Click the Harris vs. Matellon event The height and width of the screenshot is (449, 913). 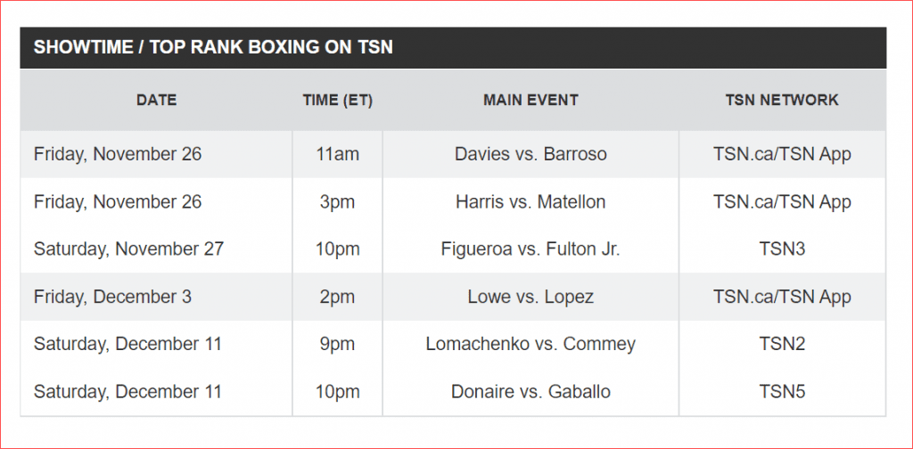pyautogui.click(x=531, y=202)
